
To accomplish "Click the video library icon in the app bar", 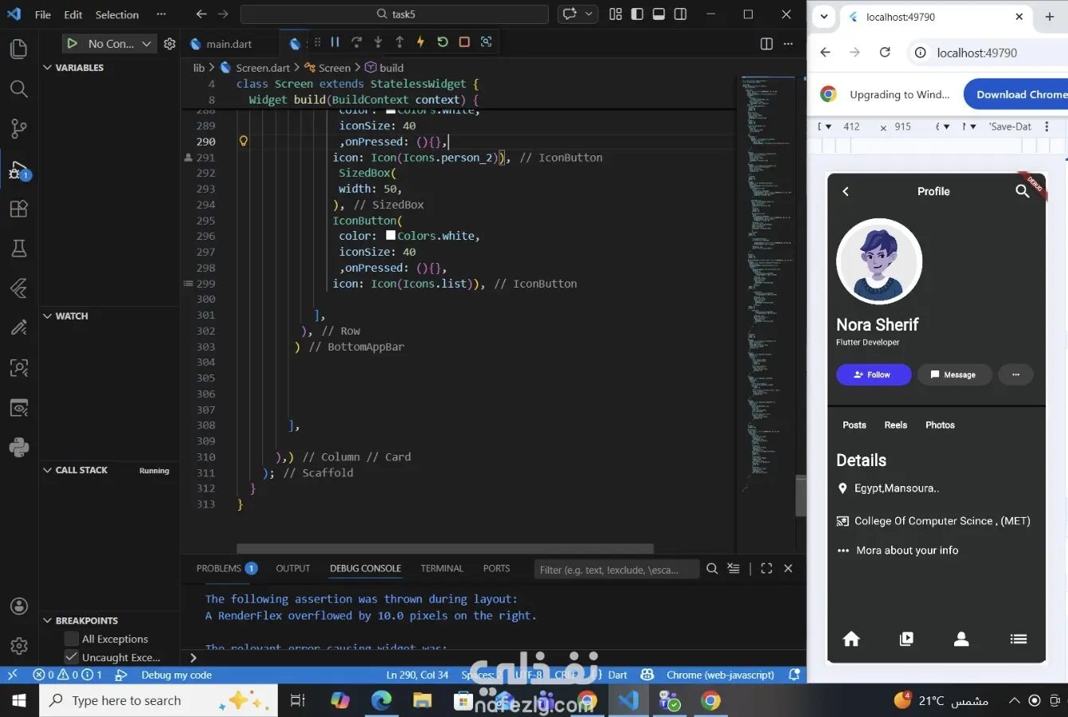I will pos(906,639).
